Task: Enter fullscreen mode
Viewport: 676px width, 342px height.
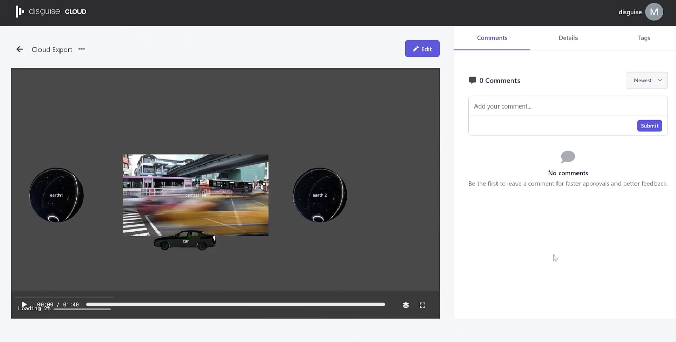Action: 423,305
